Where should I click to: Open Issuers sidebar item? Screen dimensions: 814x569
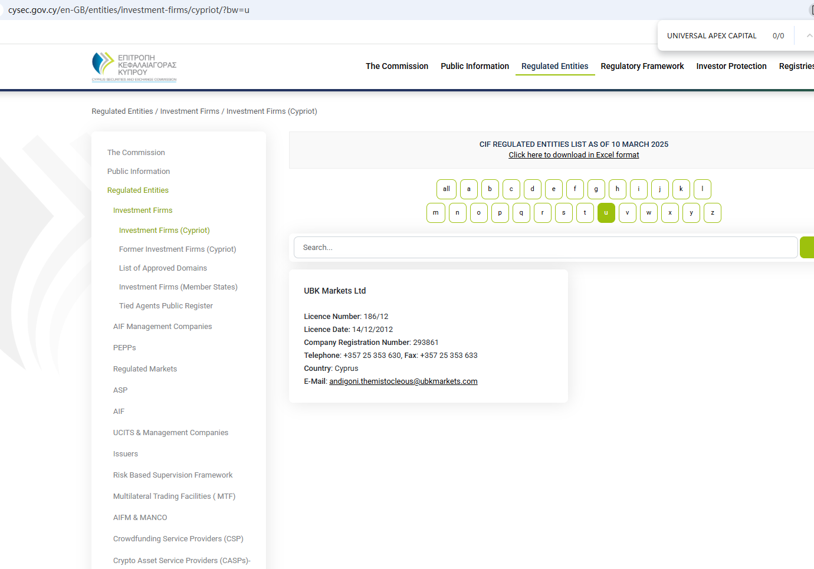click(126, 454)
